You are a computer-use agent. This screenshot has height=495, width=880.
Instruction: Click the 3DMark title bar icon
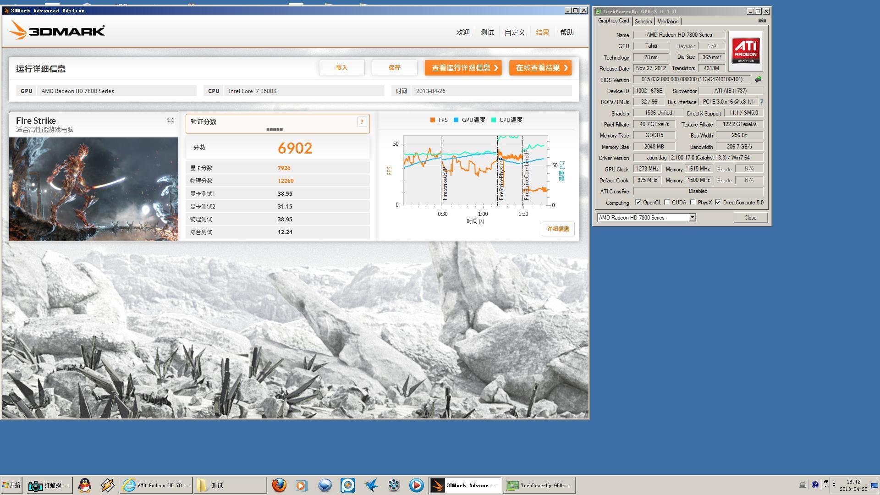point(6,11)
